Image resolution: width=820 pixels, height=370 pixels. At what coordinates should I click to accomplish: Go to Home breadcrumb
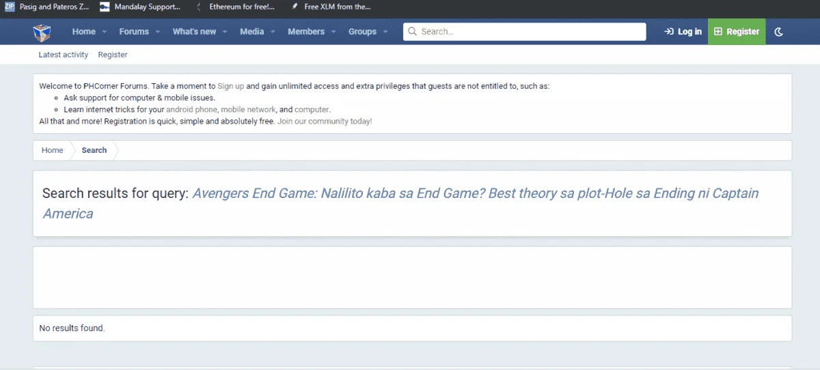[x=52, y=150]
